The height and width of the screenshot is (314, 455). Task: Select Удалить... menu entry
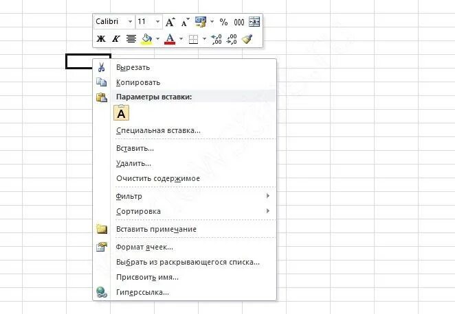(x=184, y=163)
